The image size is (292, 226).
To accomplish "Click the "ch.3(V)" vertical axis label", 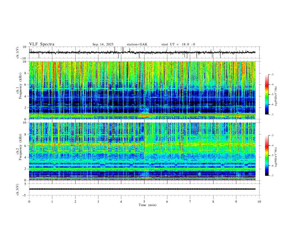I will pos(18,189).
